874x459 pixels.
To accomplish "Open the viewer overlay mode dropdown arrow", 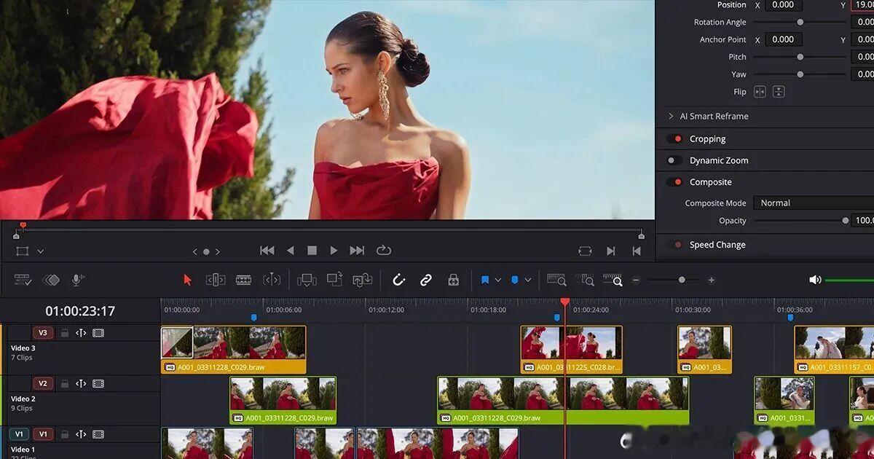I will [x=40, y=251].
